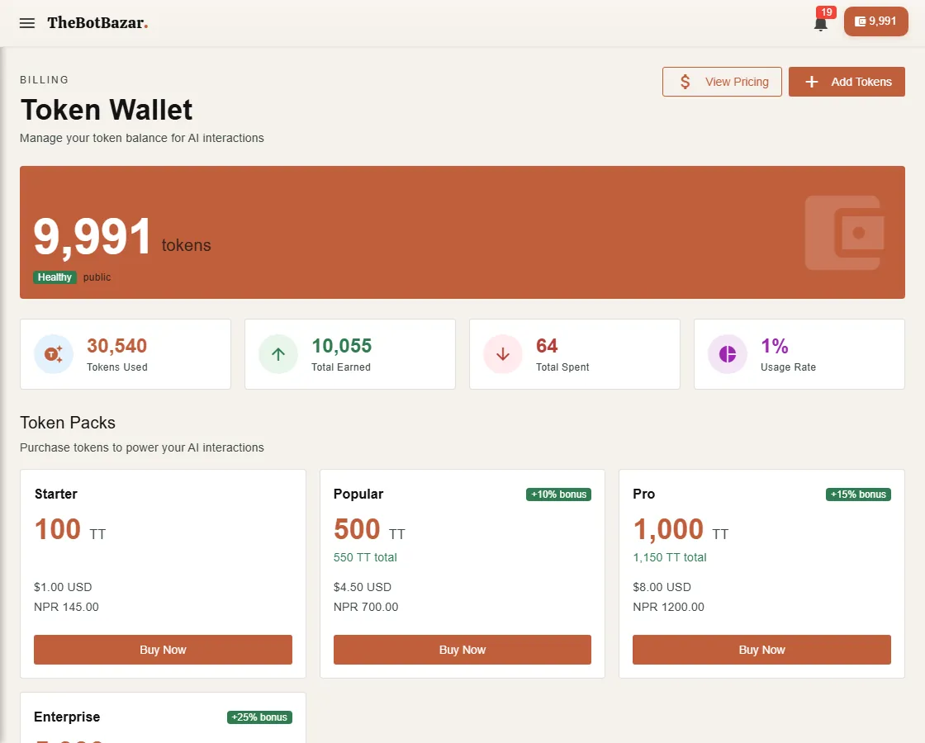Click the +25% bonus badge on Enterprise

(x=259, y=717)
